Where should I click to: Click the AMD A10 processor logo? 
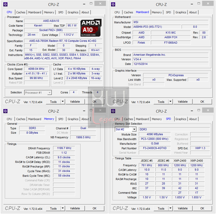coord(91,28)
